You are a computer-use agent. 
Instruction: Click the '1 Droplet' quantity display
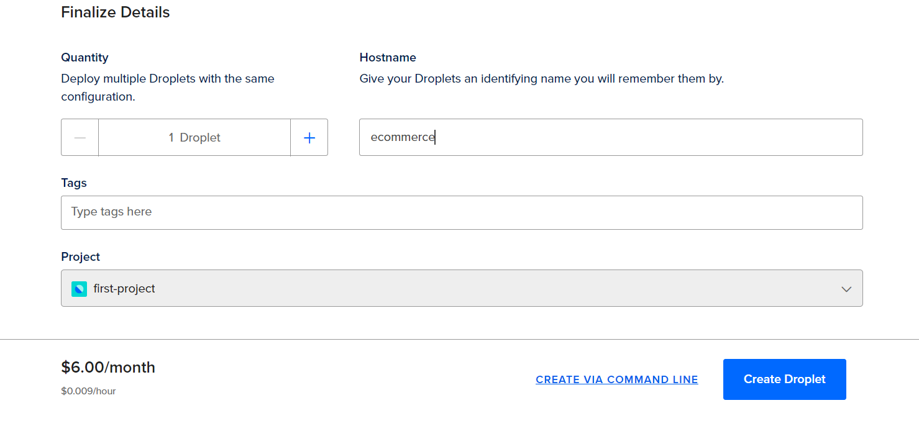(194, 137)
